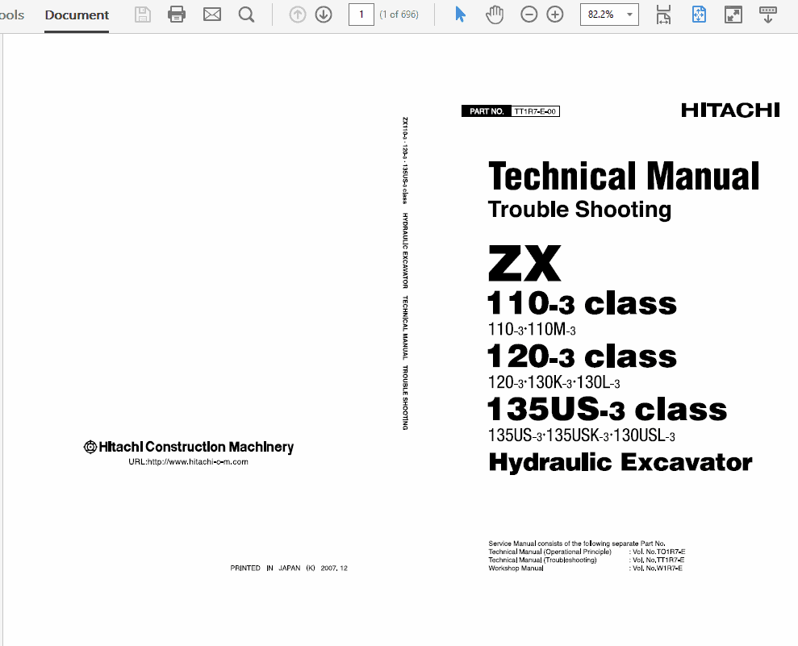Activate the Selection arrow tool
The width and height of the screenshot is (798, 646).
click(460, 15)
